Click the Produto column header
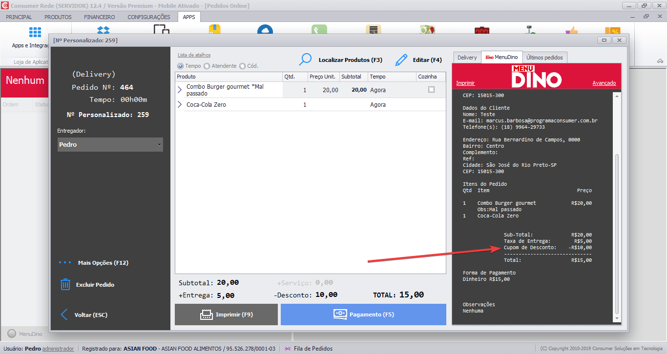Viewport: 667px width, 354px height. tap(229, 77)
